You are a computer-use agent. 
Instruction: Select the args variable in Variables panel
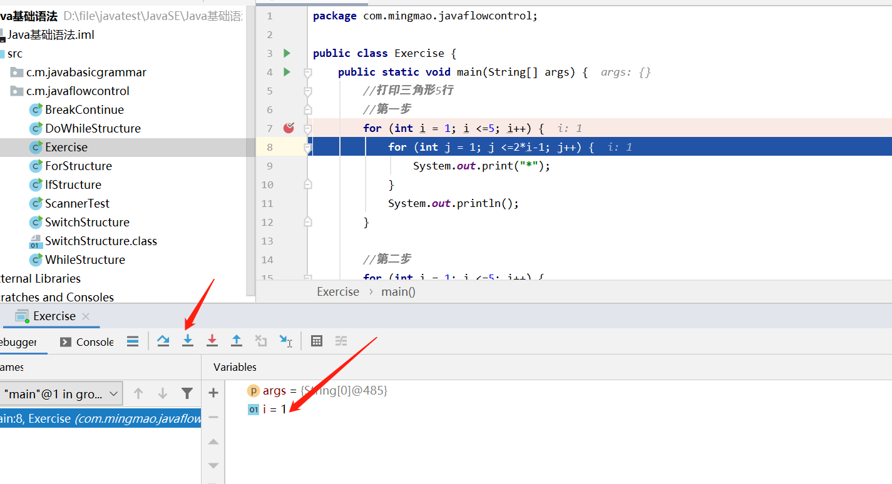[x=317, y=391]
